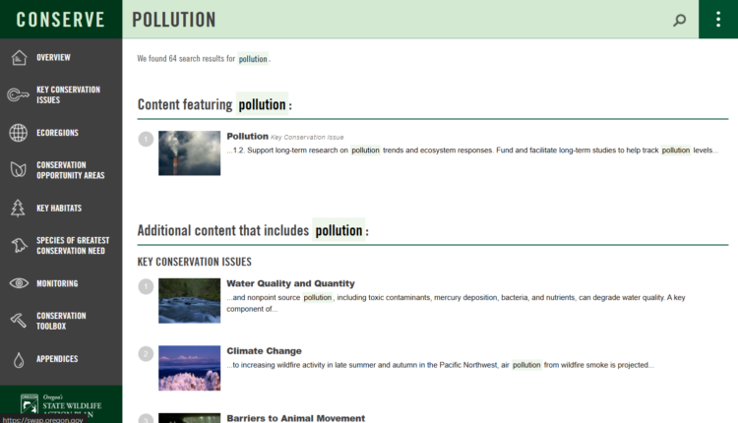Follow the Climate Change result link
738x423 pixels.
coord(264,351)
